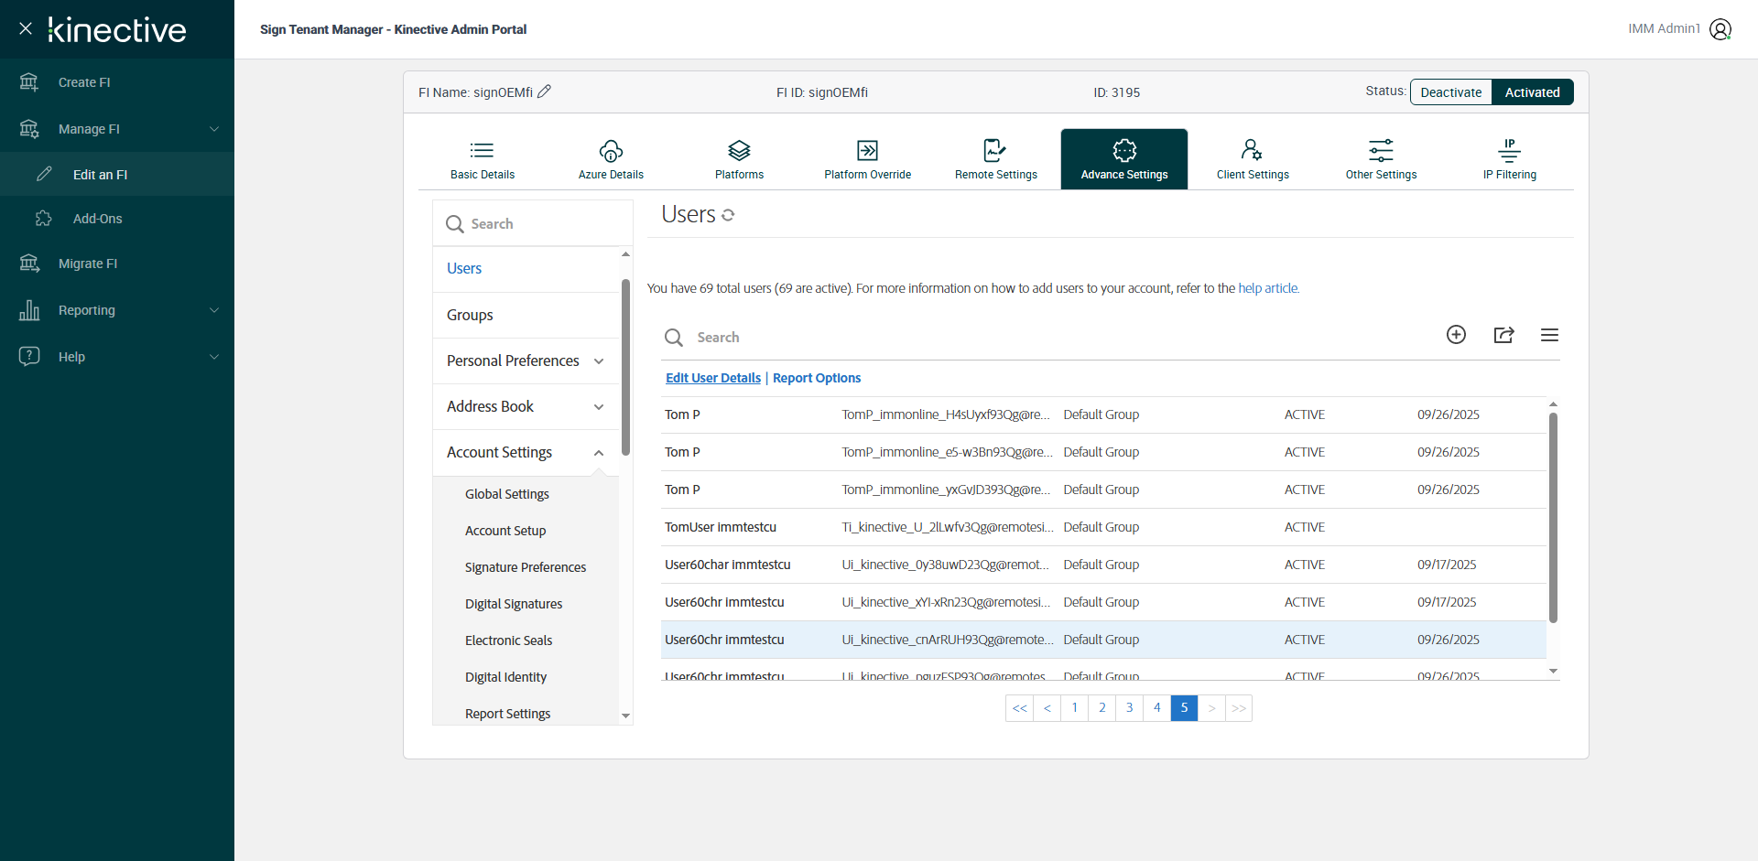This screenshot has height=861, width=1758.
Task: Go to page 3 of users
Action: coord(1129,708)
